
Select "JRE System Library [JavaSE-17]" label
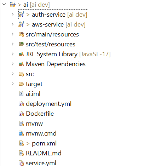[68, 54]
